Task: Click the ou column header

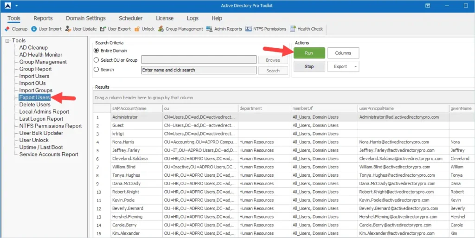Action: (200, 109)
